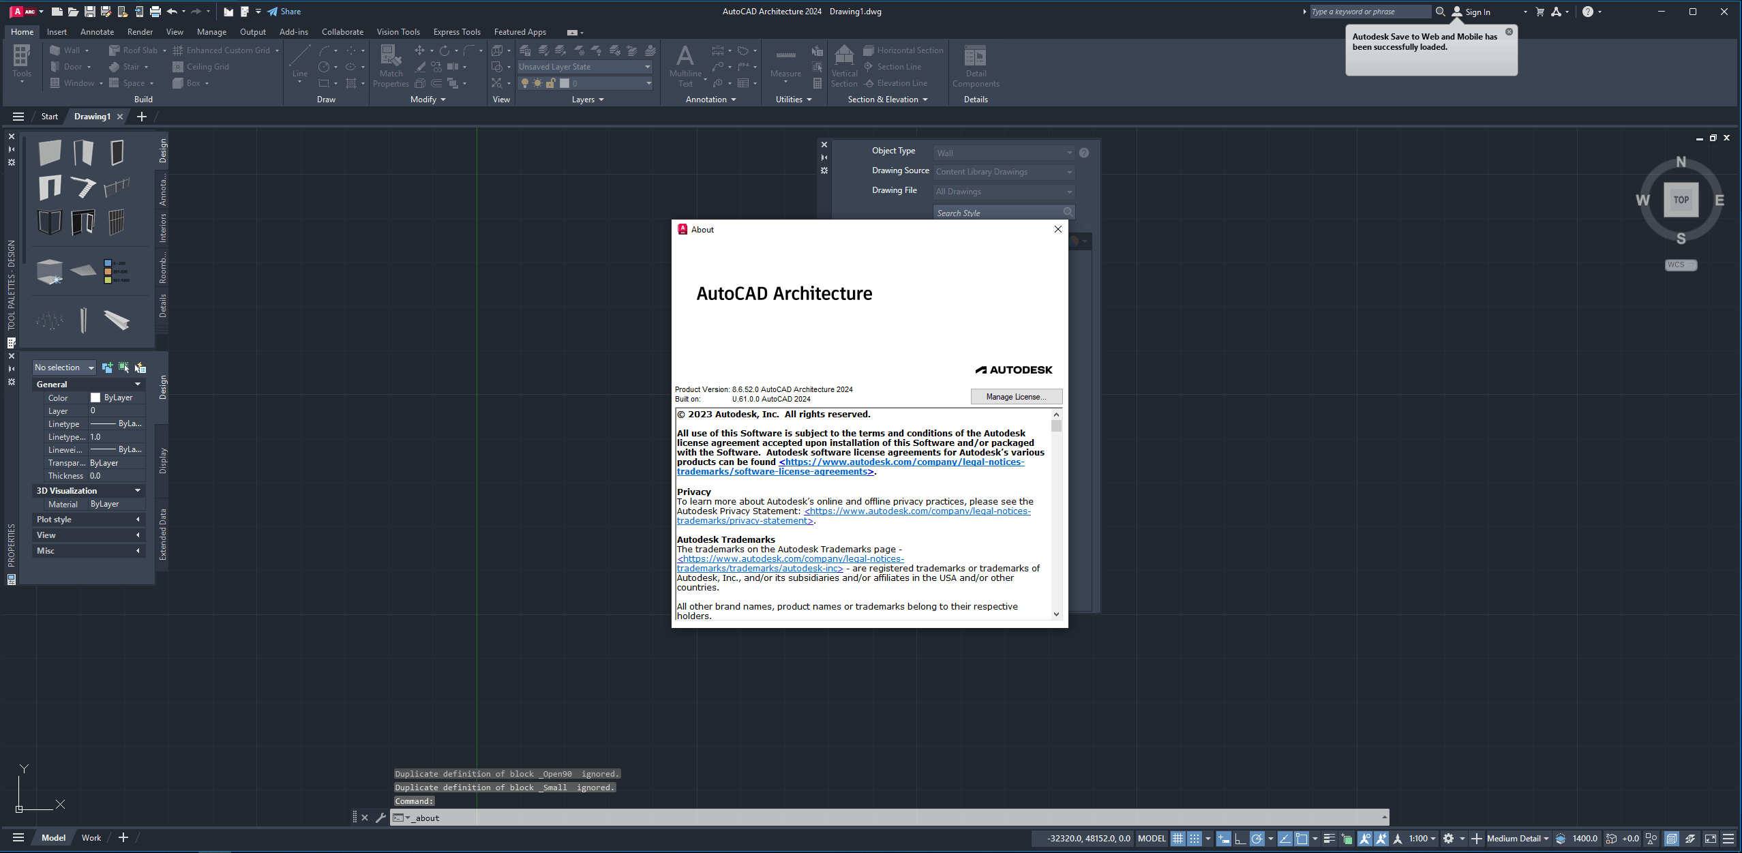
Task: Toggle 2D object snap in status bar
Action: (x=1301, y=839)
